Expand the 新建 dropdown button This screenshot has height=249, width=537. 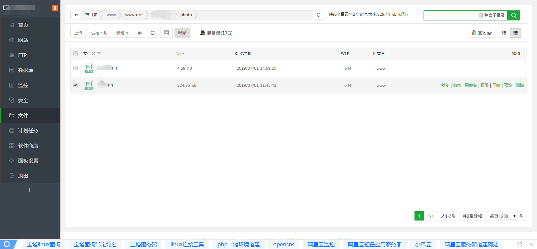[123, 33]
